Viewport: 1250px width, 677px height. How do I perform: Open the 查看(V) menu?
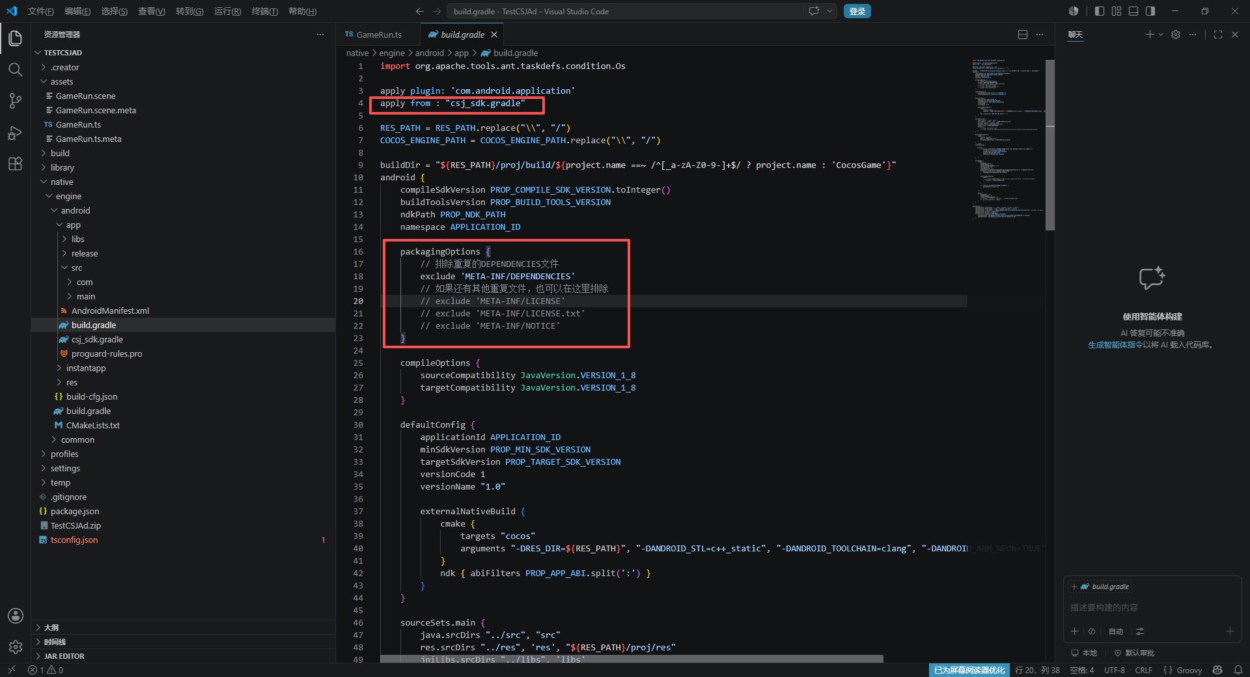coord(152,11)
